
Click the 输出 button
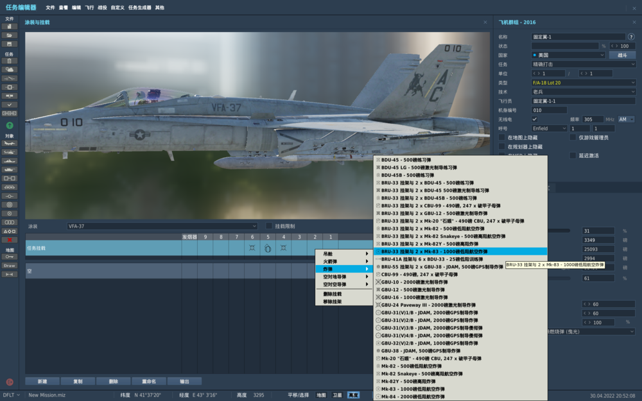tap(185, 381)
